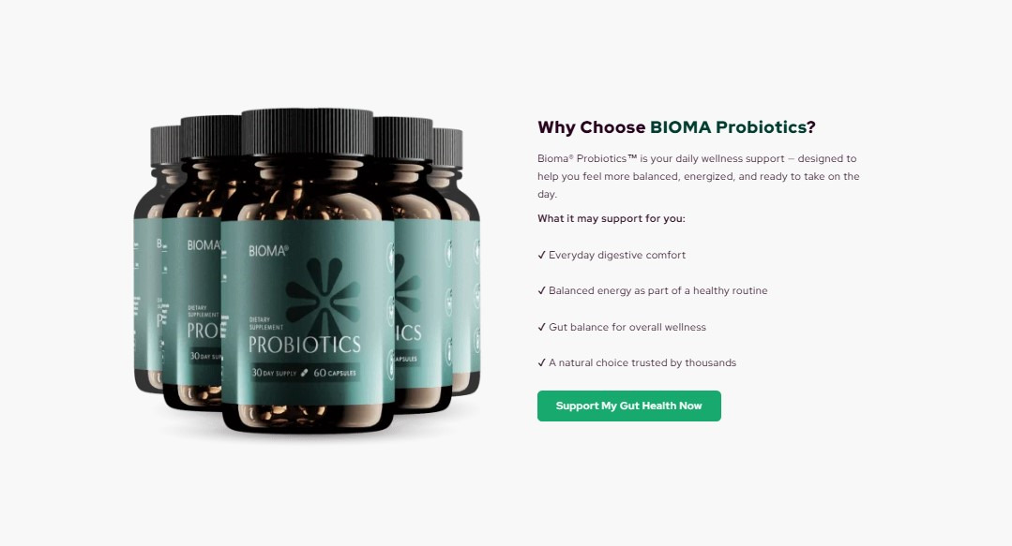1012x546 pixels.
Task: Click the Support My Gut Health Now button
Action: pos(628,406)
